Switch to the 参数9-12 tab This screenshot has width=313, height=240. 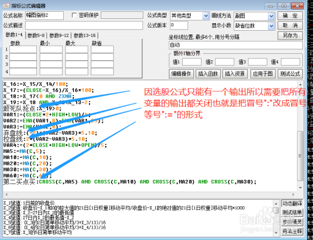coord(59,36)
